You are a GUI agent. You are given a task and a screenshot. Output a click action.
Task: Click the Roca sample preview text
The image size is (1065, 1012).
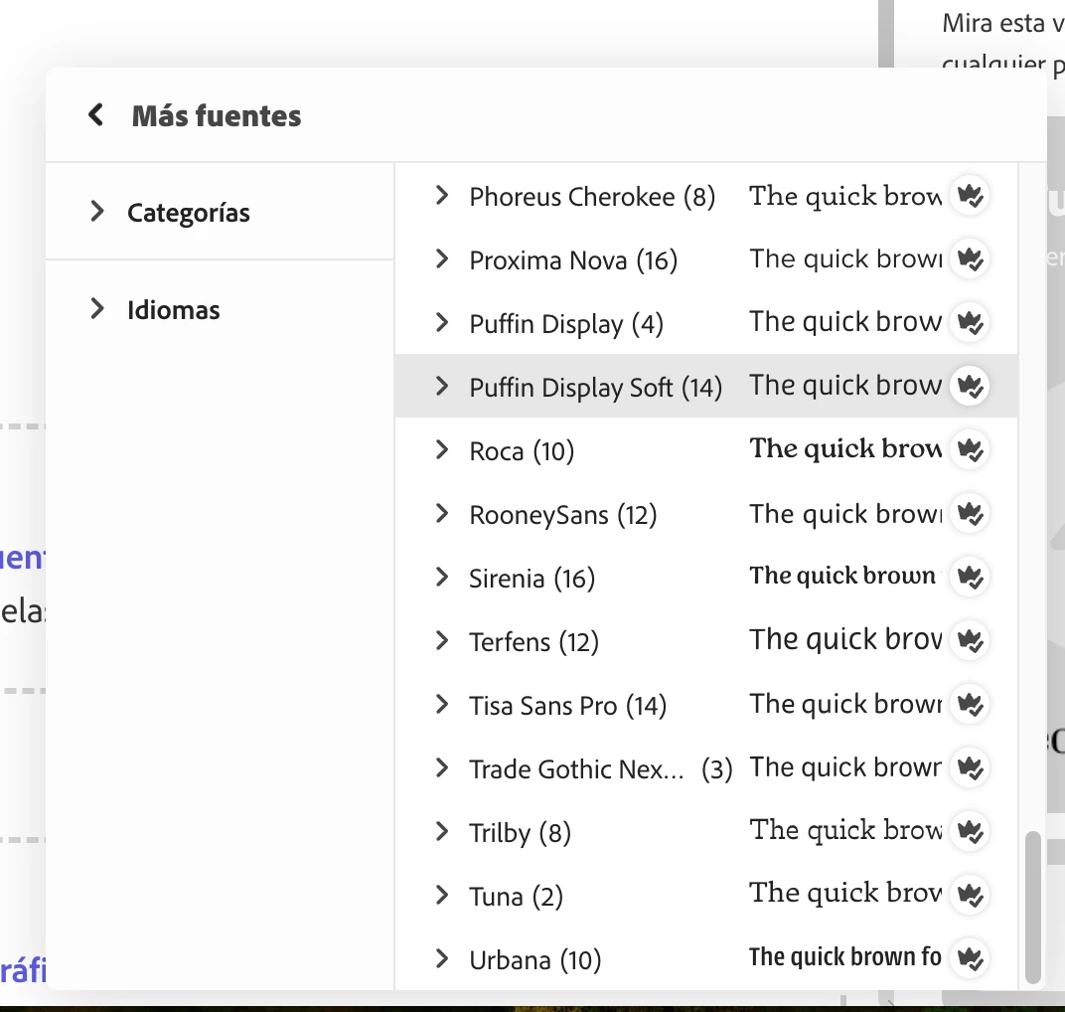coord(845,448)
